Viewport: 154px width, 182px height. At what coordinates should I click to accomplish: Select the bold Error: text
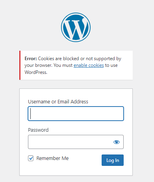[x=31, y=59]
